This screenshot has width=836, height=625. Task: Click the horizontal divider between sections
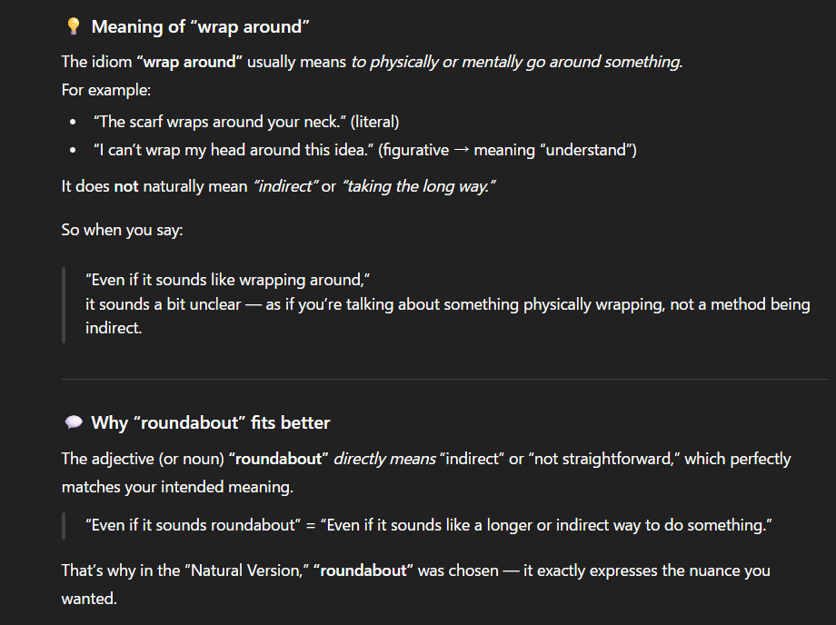(x=445, y=379)
